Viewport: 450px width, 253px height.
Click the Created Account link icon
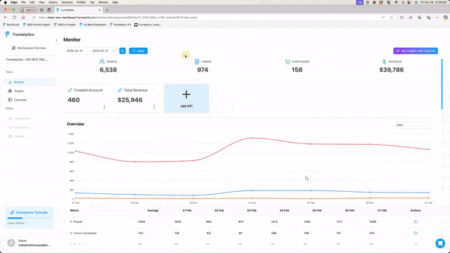(x=70, y=90)
